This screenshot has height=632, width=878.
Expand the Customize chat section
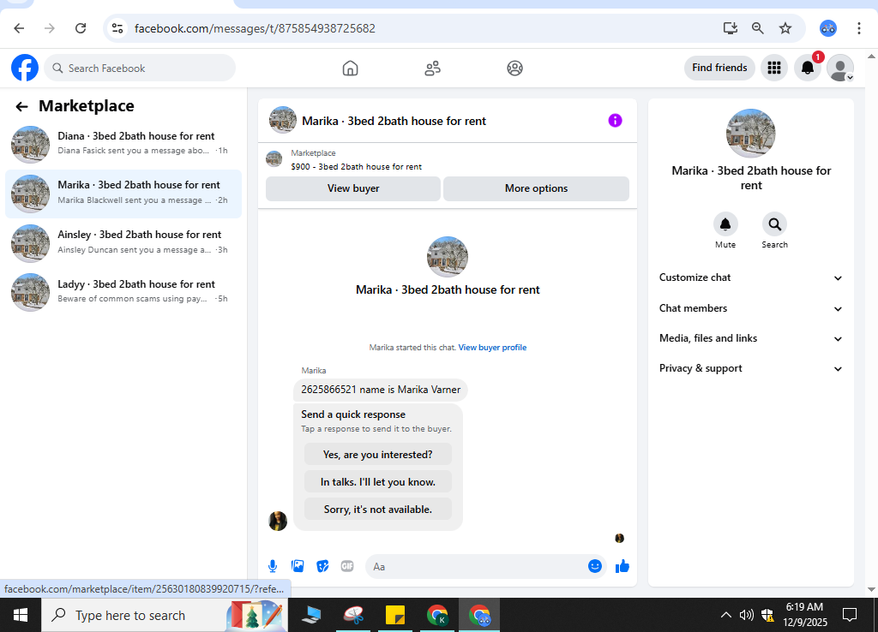(751, 277)
